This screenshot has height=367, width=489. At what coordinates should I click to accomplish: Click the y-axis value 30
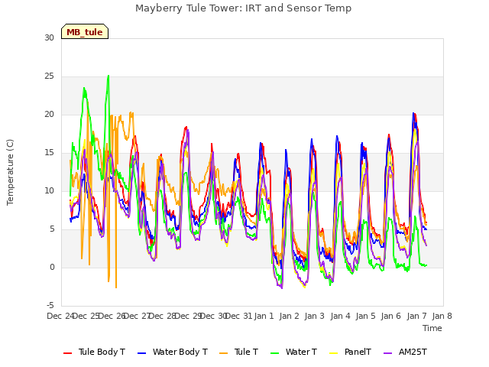(x=49, y=38)
